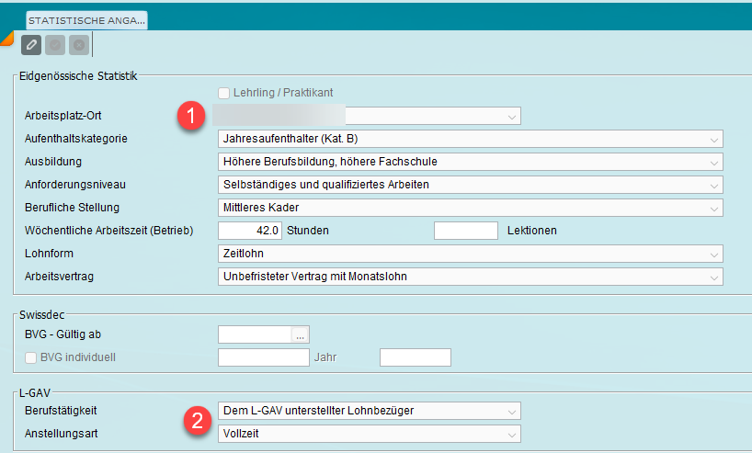Enable the BVG individuell checkbox

(31, 357)
